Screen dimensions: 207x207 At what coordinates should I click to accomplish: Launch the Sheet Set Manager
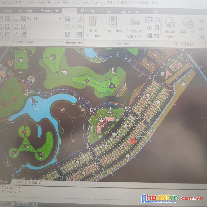tap(134, 28)
